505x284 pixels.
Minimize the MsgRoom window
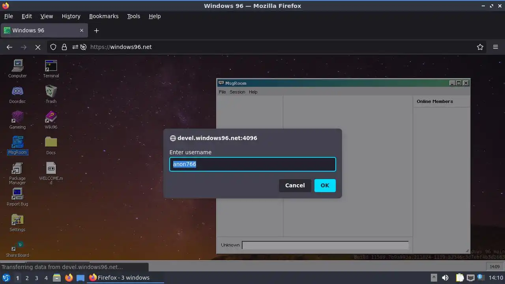click(453, 83)
